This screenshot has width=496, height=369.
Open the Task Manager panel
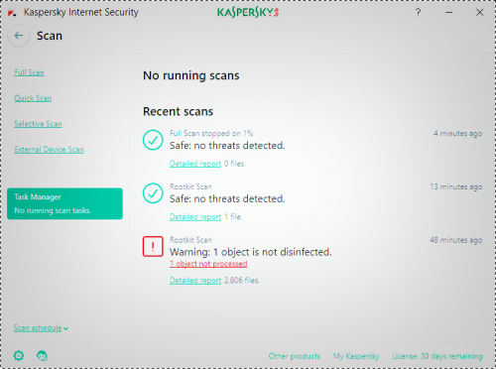pyautogui.click(x=64, y=203)
